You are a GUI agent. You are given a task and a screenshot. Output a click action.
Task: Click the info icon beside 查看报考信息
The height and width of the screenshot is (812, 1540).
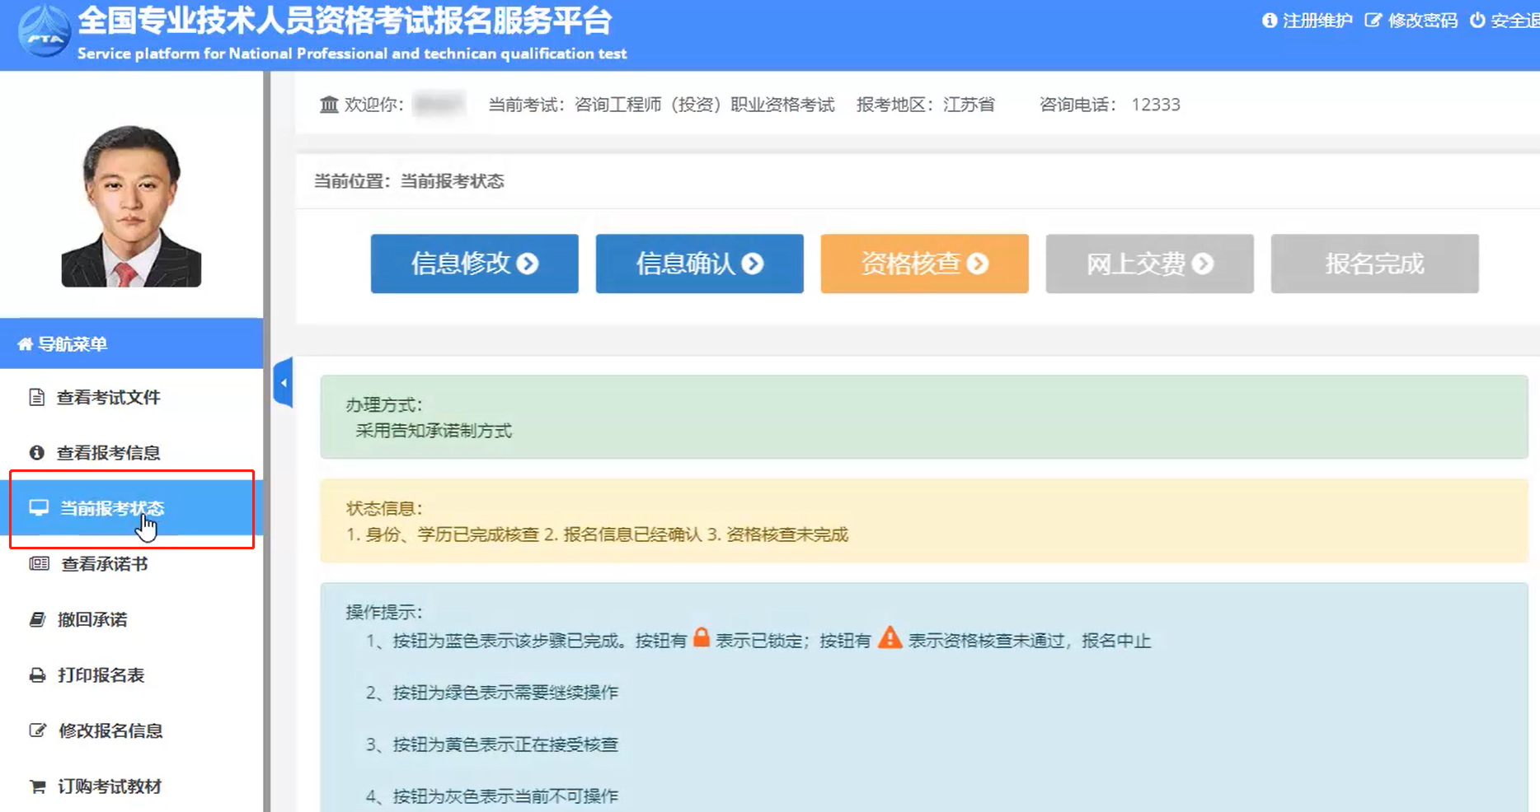pyautogui.click(x=36, y=453)
